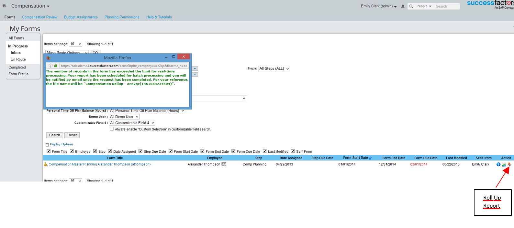Click the GO button
The image size is (514, 228).
pos(95,52)
